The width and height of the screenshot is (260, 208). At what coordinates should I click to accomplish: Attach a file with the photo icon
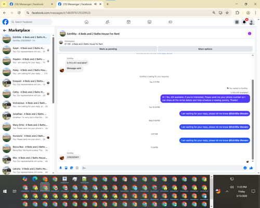66,168
